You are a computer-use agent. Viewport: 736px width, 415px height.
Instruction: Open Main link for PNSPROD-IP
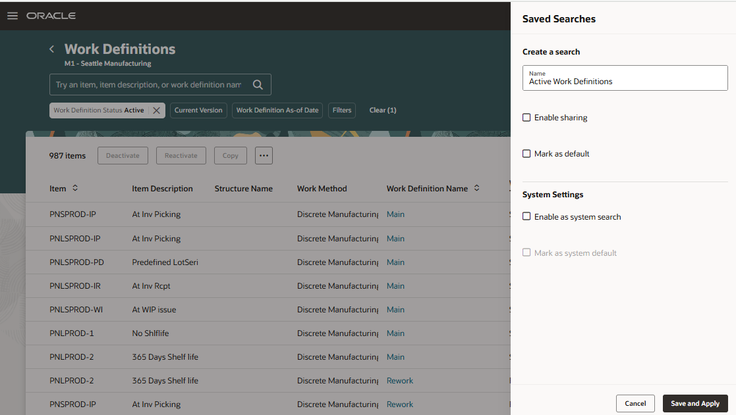pyautogui.click(x=396, y=214)
